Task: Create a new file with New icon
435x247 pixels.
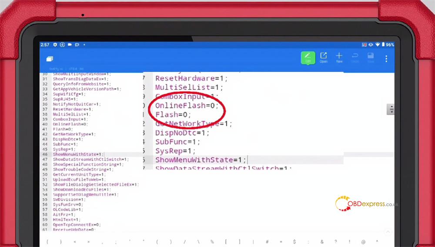Action: point(339,58)
